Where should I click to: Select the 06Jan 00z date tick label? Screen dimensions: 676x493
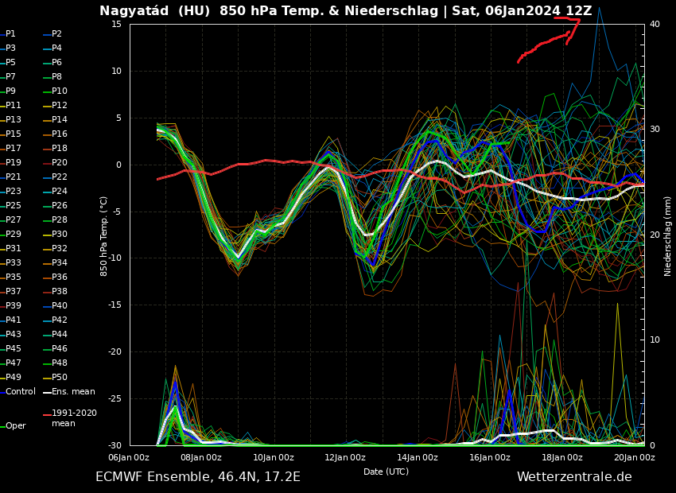pos(129,457)
